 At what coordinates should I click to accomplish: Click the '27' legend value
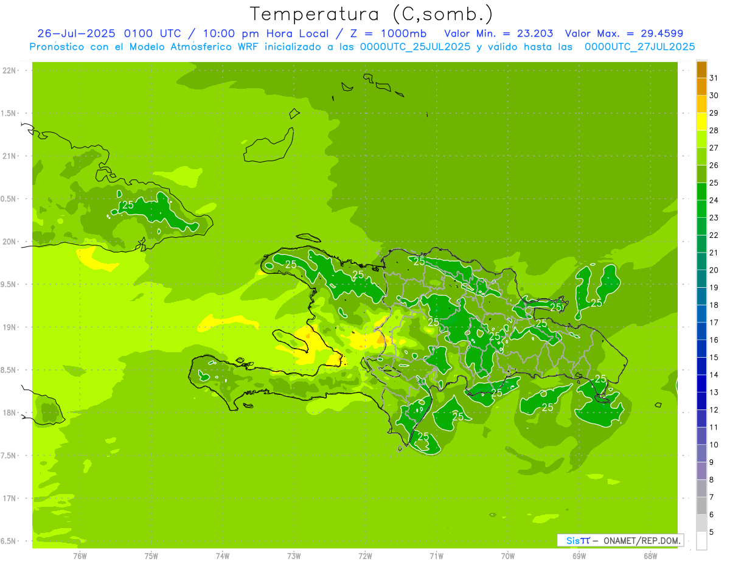click(x=714, y=148)
